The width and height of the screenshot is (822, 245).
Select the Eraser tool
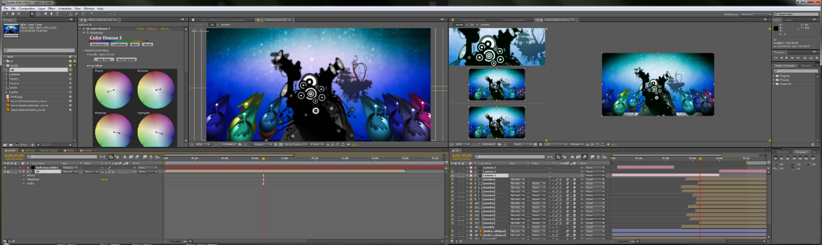click(x=77, y=14)
